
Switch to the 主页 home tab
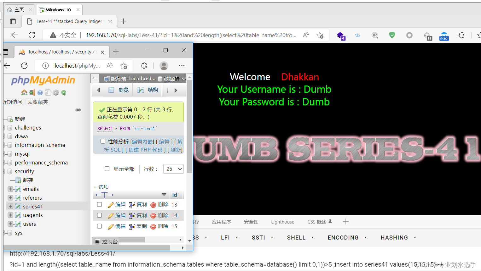point(19,10)
